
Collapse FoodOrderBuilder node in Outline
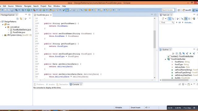pyautogui.click(x=166, y=59)
